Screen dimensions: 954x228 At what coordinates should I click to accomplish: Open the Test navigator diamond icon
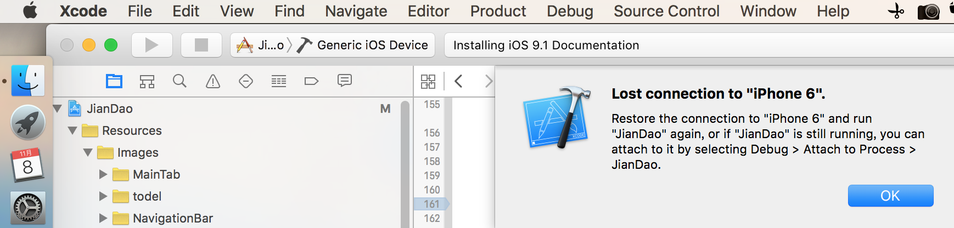pos(246,81)
